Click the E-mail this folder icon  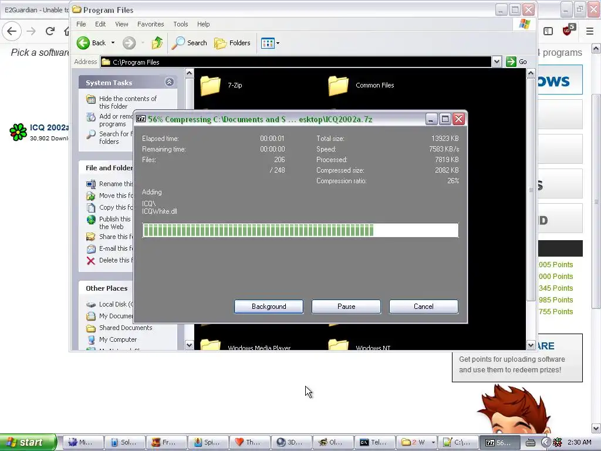click(91, 249)
